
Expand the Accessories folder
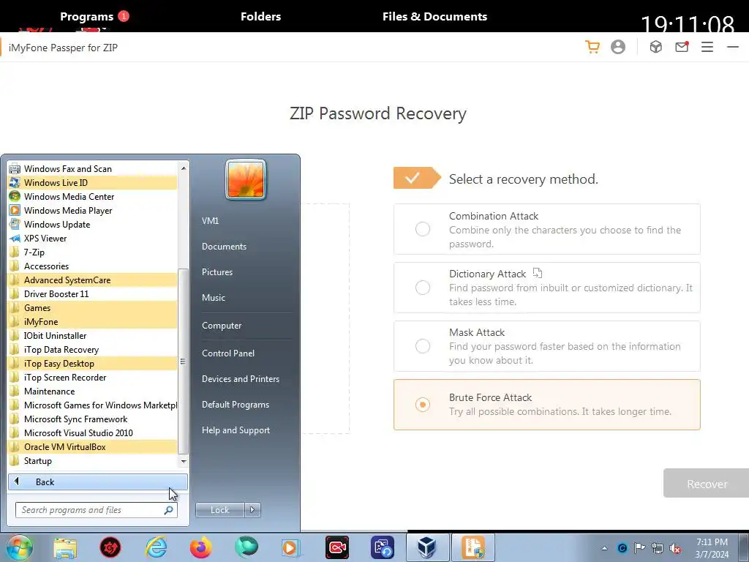pyautogui.click(x=93, y=266)
